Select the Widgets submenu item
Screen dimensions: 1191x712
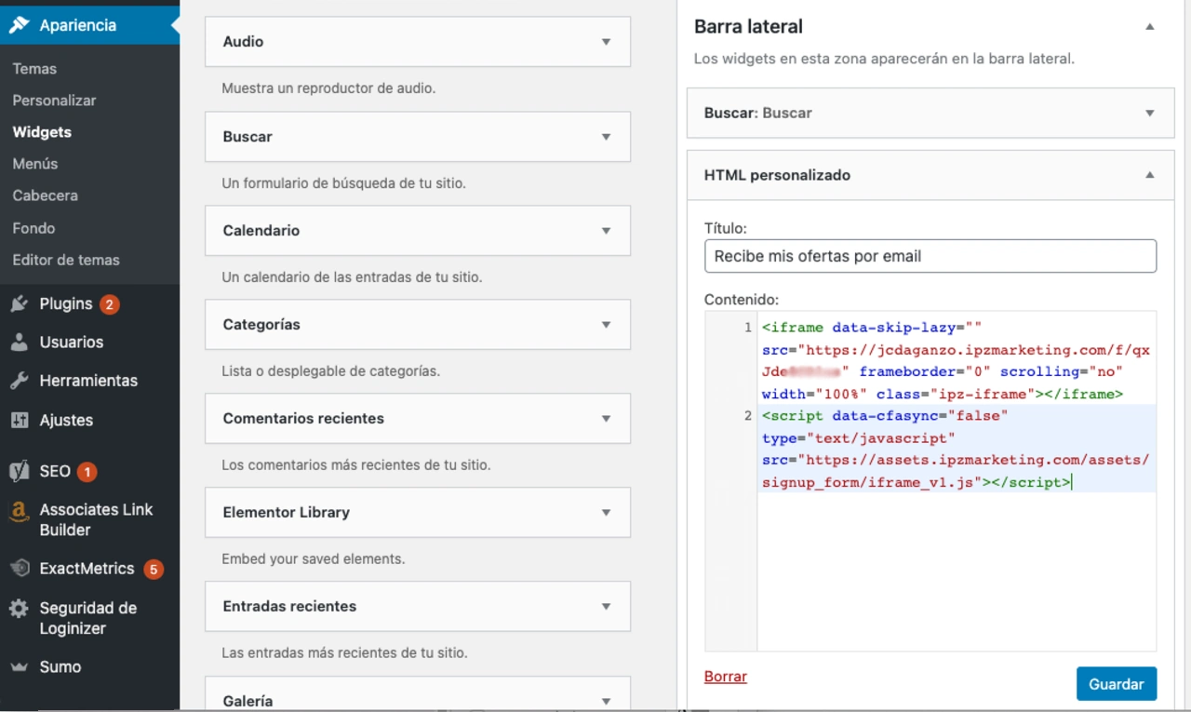[42, 132]
